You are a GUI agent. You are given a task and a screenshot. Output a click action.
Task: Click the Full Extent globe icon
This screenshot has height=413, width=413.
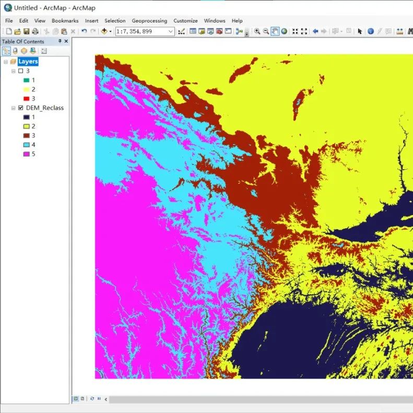[x=284, y=31]
